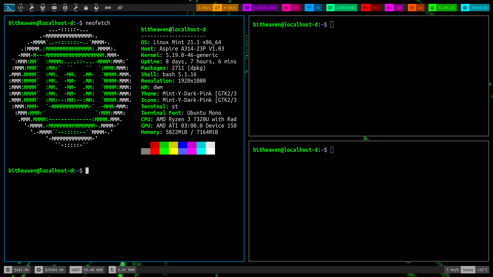Click the bright red color block in neofetch
The height and width of the screenshot is (277, 493).
[155, 151]
